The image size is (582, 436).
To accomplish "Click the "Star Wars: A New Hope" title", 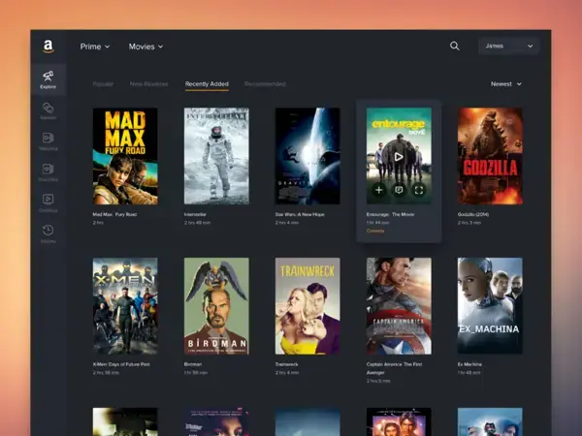I will pyautogui.click(x=300, y=214).
